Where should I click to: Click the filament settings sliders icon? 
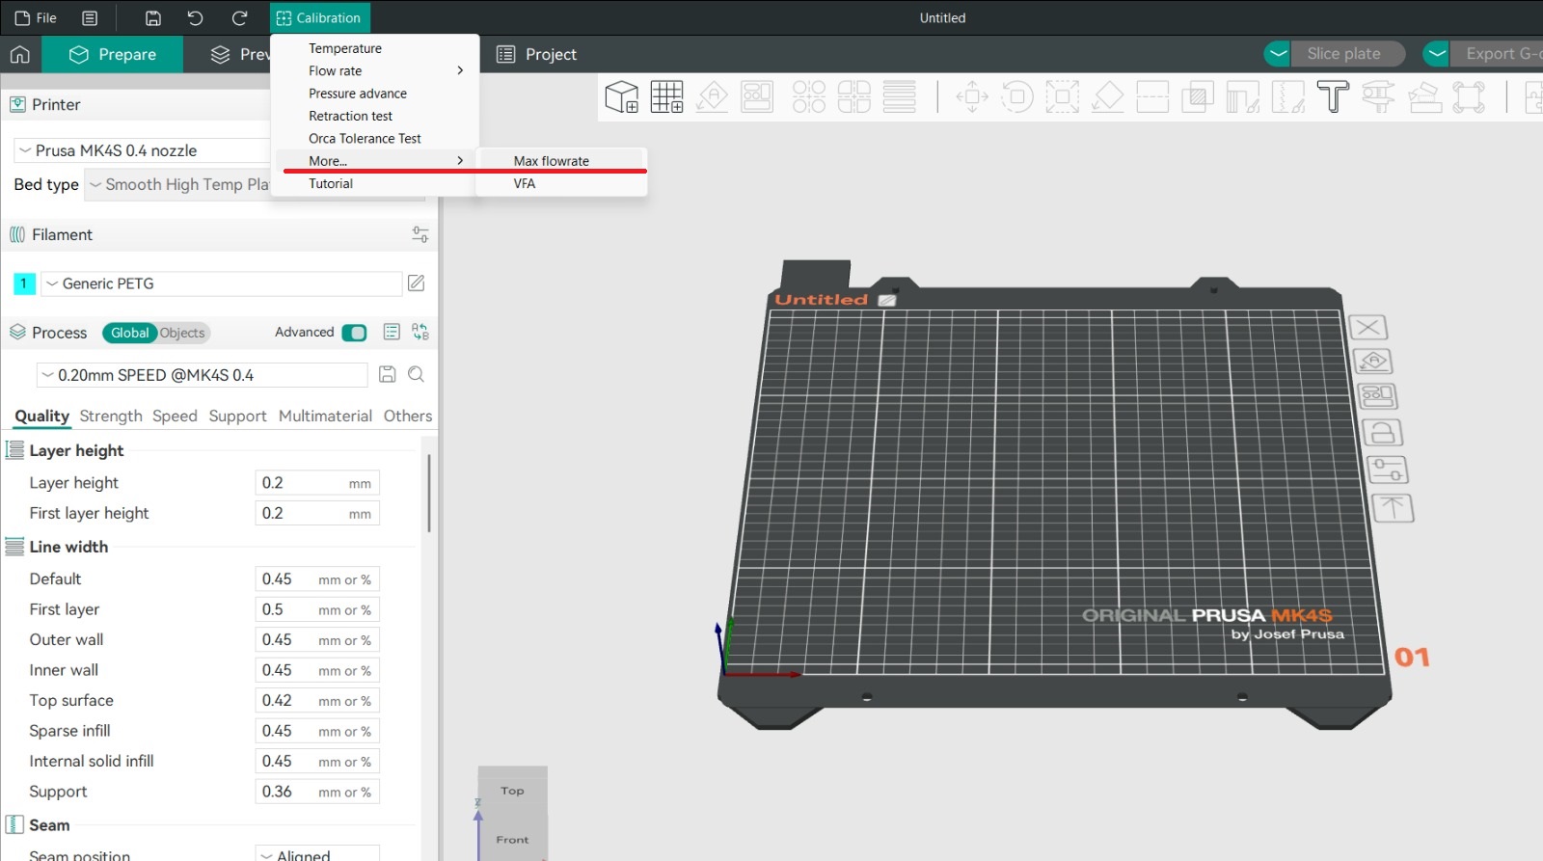tap(420, 234)
